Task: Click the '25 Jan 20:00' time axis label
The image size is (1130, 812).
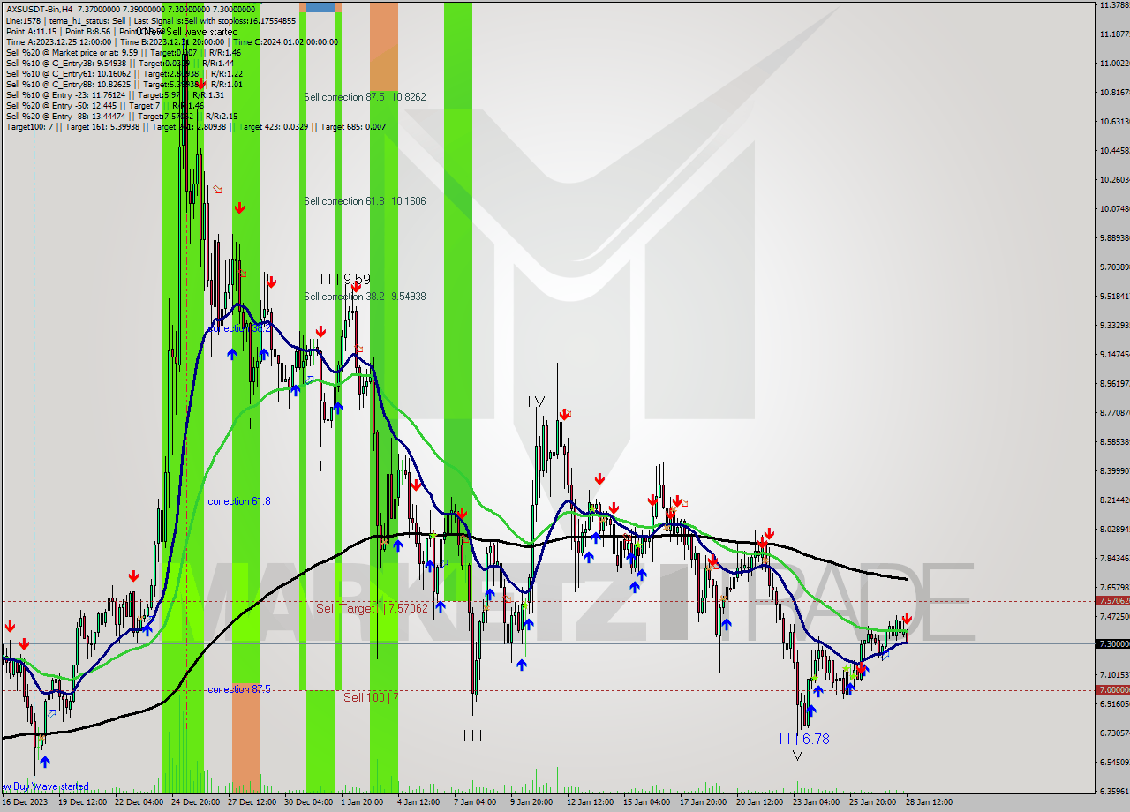Action: coord(873,802)
